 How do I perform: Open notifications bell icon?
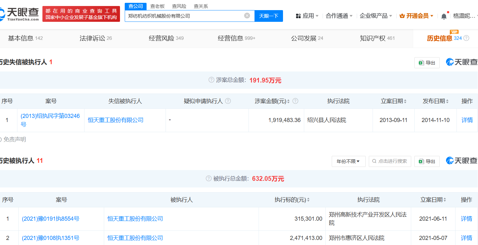coord(444,16)
